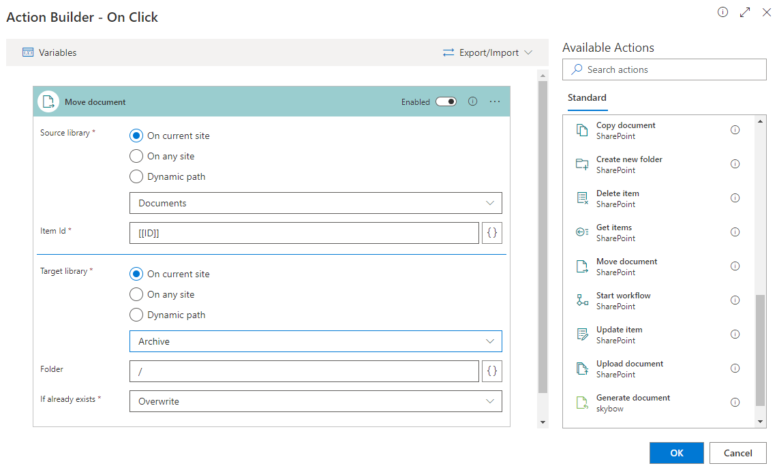Open the Variables panel icon

[x=28, y=52]
